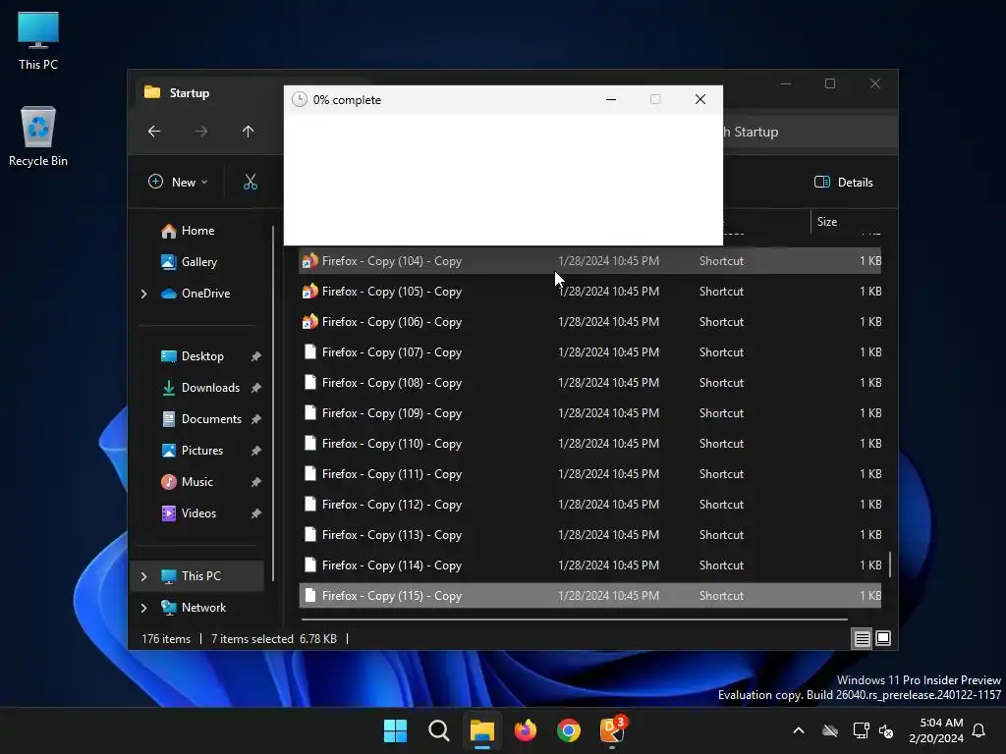The height and width of the screenshot is (754, 1006).
Task: Open taskbar app with 3 badge
Action: tap(612, 730)
